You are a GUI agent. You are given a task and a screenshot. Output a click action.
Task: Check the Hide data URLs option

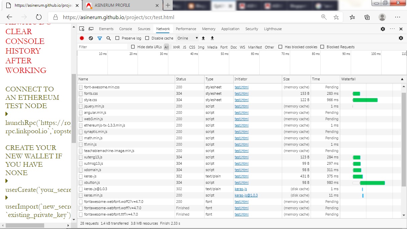[x=133, y=47]
